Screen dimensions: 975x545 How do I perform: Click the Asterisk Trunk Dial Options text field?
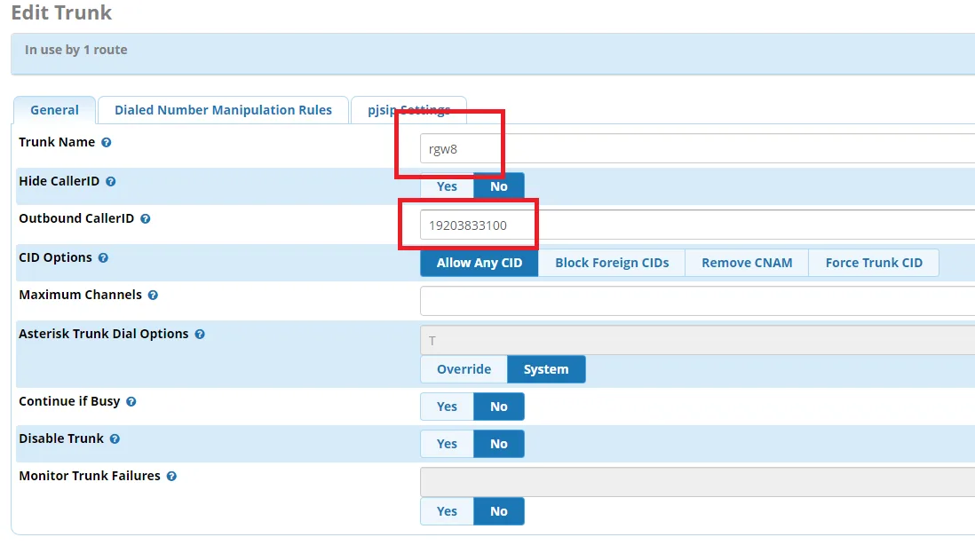pos(698,341)
